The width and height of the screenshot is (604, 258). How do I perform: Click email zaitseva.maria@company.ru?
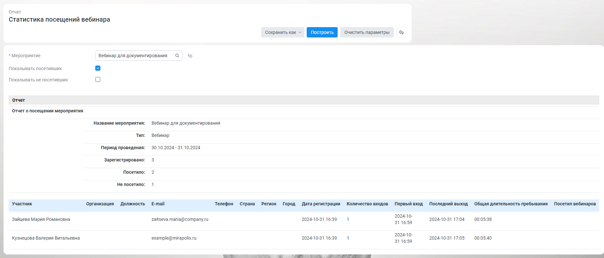pyautogui.click(x=180, y=219)
